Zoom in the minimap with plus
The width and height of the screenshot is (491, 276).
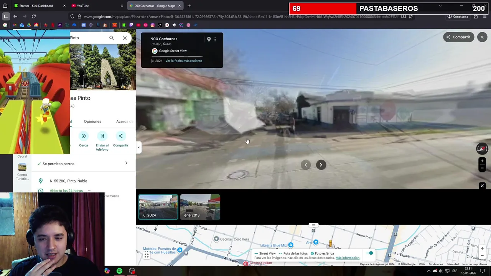tap(482, 248)
